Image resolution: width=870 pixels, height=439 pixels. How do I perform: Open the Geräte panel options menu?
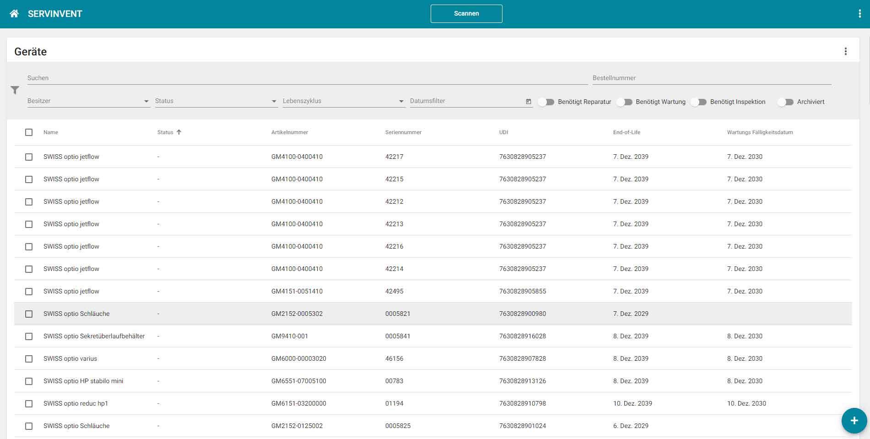pyautogui.click(x=845, y=51)
